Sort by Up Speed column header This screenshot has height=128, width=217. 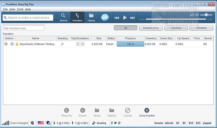183,38
